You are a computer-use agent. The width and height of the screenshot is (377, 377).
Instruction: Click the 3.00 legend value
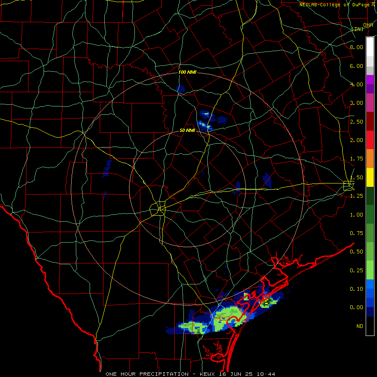pyautogui.click(x=356, y=103)
